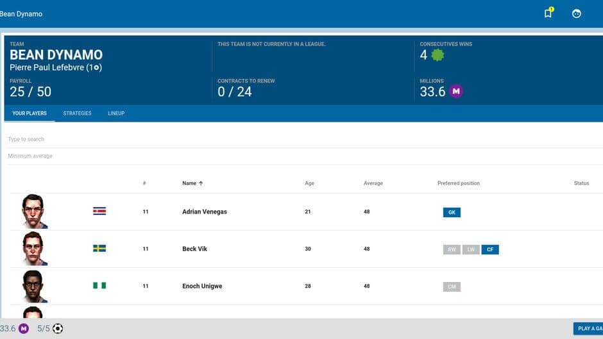Open the Lineup tab
The height and width of the screenshot is (339, 603).
[x=116, y=113]
